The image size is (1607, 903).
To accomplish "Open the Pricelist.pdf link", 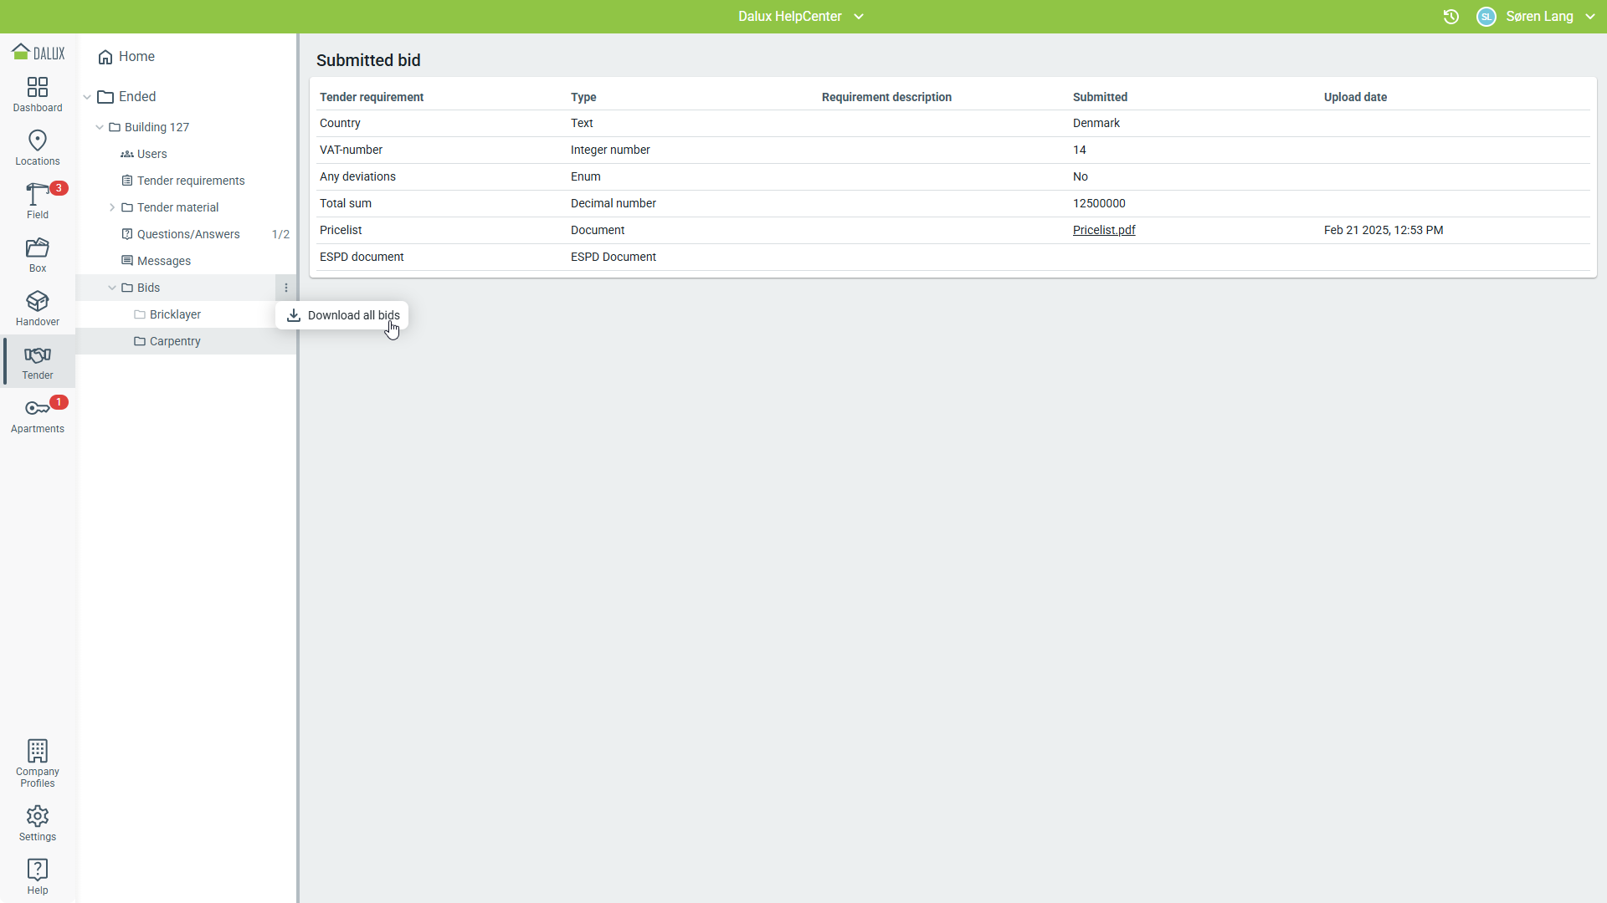I will click(x=1103, y=230).
